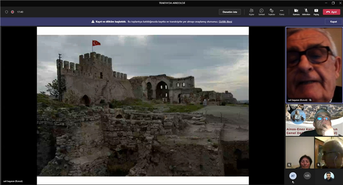Leave the meeting with Ayrıl button
This screenshot has height=185, width=343.
tap(332, 12)
